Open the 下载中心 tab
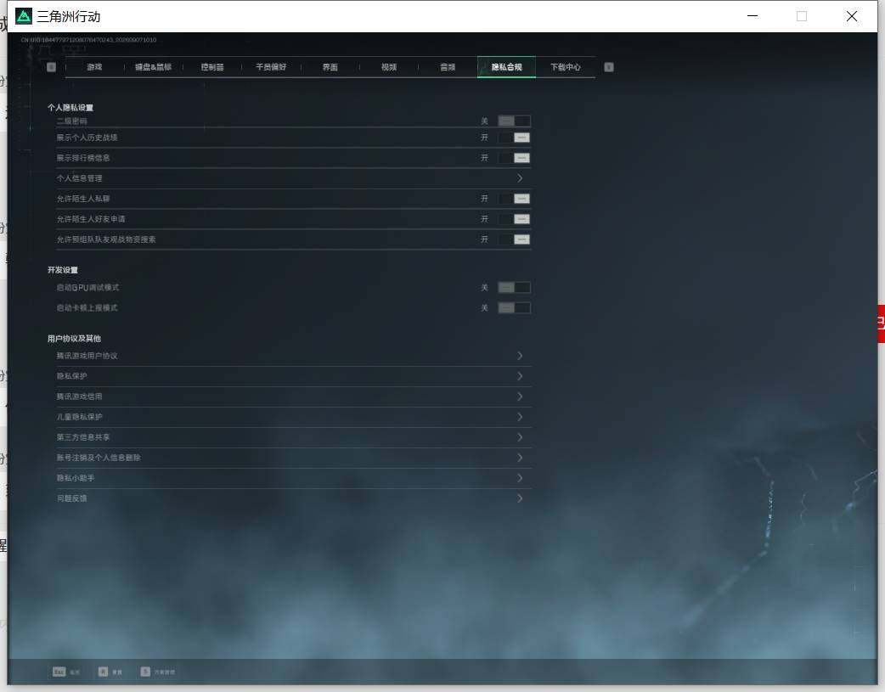The image size is (885, 692). pos(566,67)
